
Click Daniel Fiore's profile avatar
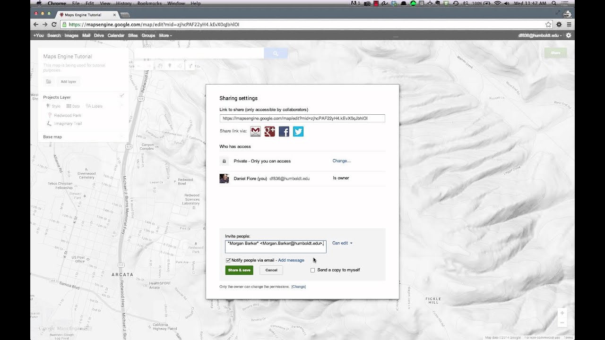point(224,178)
